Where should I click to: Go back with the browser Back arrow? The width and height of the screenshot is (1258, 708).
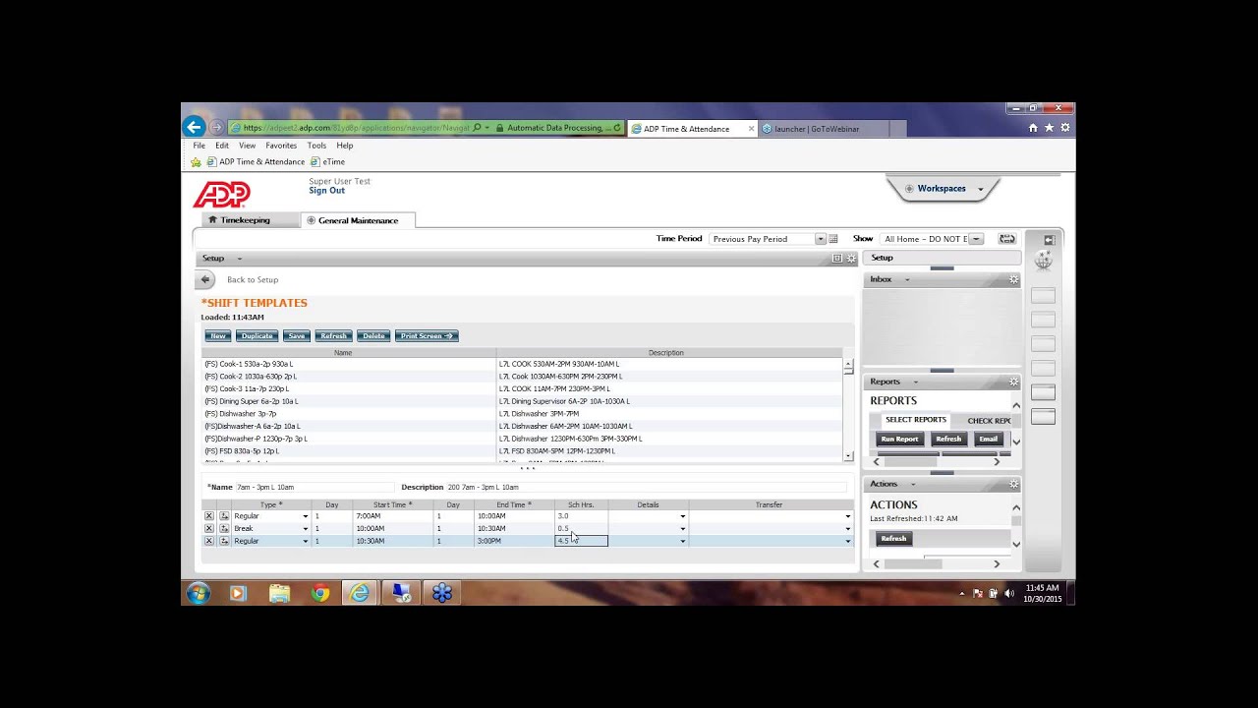tap(194, 127)
